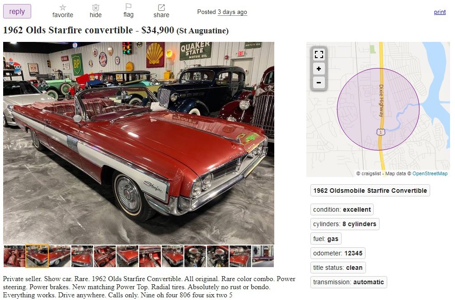Click the main Starfire convertible photo
This screenshot has width=455, height=300.
click(x=139, y=143)
